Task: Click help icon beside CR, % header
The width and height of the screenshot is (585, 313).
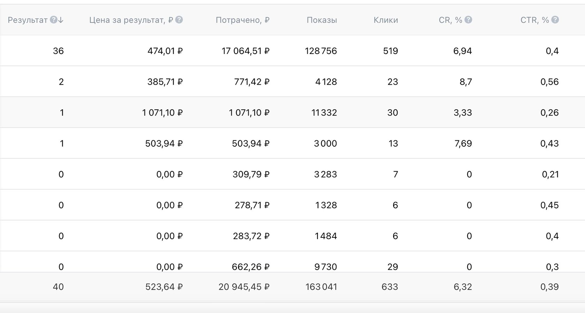Action: [x=468, y=20]
